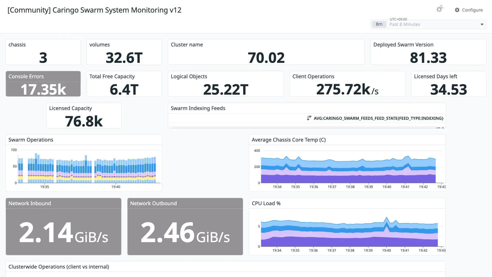Click Licensed Days left value 34.53

[x=448, y=90]
